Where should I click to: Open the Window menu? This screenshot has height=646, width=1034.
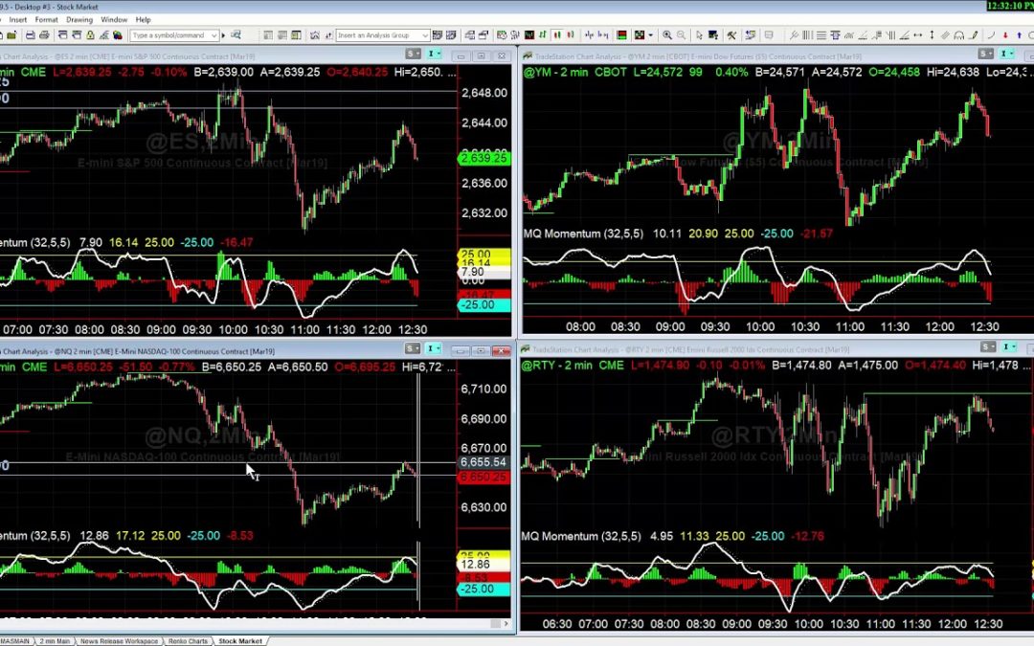(x=114, y=20)
